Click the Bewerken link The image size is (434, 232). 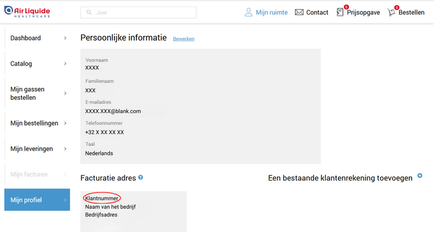coord(184,39)
